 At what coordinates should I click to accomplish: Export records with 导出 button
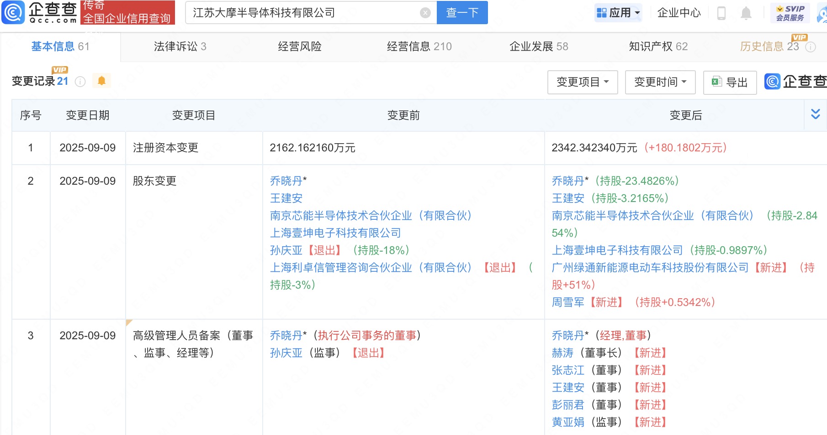(x=730, y=82)
